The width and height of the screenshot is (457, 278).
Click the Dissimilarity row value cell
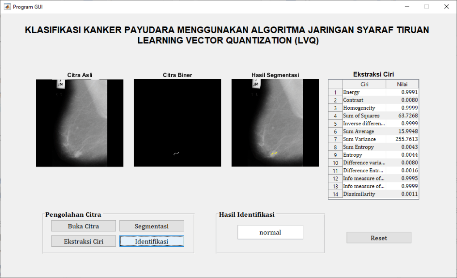[402, 194]
